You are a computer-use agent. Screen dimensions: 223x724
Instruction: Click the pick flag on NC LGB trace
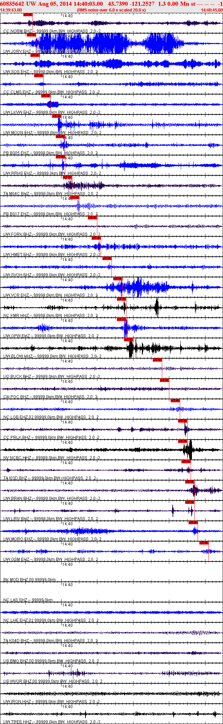pos(175,401)
